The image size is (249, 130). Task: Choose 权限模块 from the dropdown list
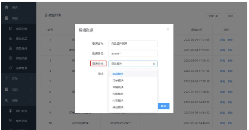(x=133, y=94)
